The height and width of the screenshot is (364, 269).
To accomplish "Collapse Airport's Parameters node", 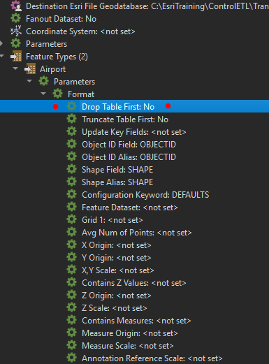I will pyautogui.click(x=29, y=81).
